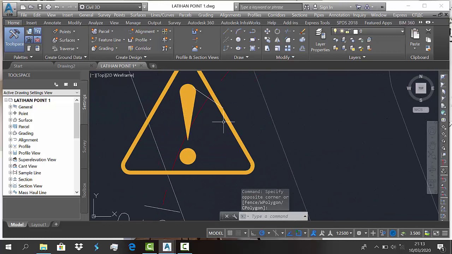Switch to the Annotate ribbon tab
Screen dimensions: 452x254
pos(52,23)
